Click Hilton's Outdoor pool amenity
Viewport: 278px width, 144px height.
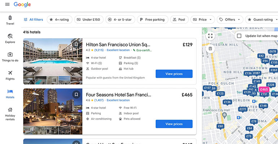[x=97, y=69]
